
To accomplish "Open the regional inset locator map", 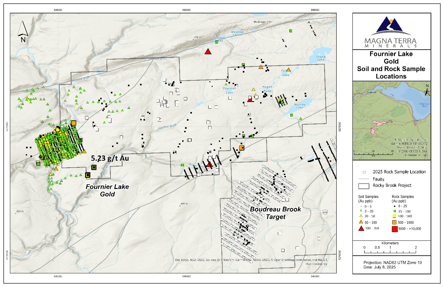I will click(392, 120).
